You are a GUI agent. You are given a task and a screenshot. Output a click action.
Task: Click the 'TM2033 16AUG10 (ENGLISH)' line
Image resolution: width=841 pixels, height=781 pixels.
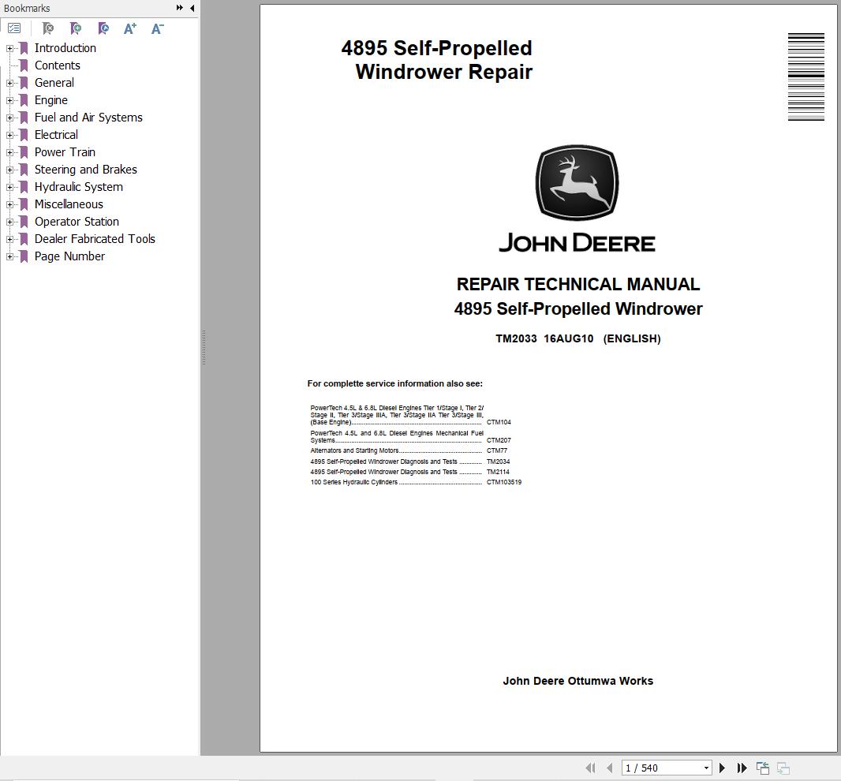click(578, 338)
